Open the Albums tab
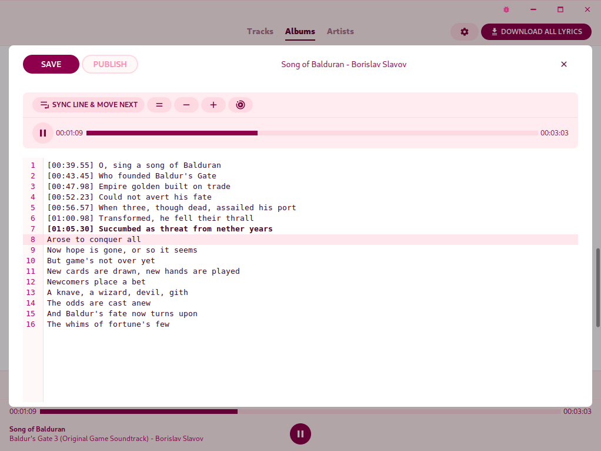601x451 pixels. click(x=300, y=31)
